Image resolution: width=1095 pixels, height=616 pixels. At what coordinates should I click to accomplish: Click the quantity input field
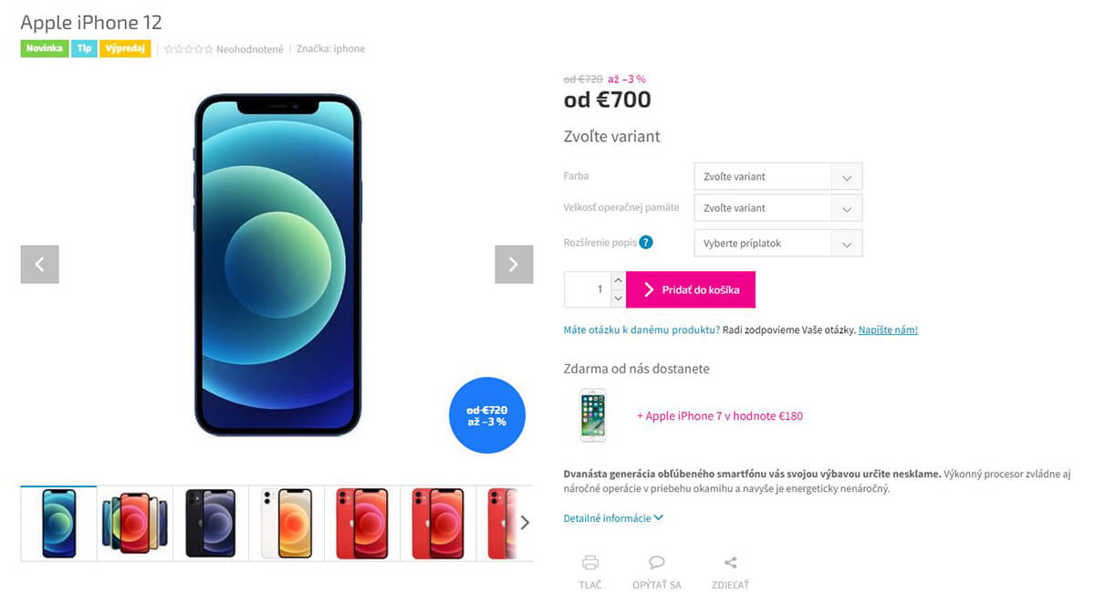click(588, 289)
